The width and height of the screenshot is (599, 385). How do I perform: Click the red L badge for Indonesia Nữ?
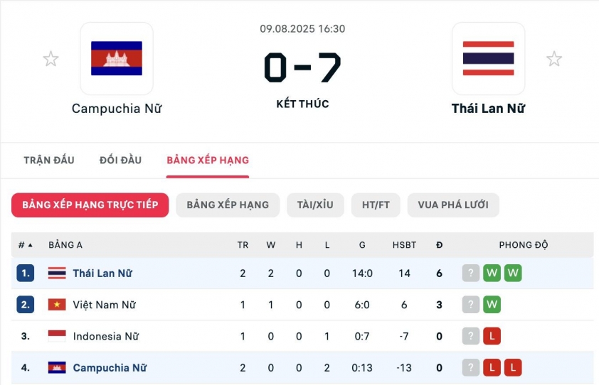click(492, 336)
